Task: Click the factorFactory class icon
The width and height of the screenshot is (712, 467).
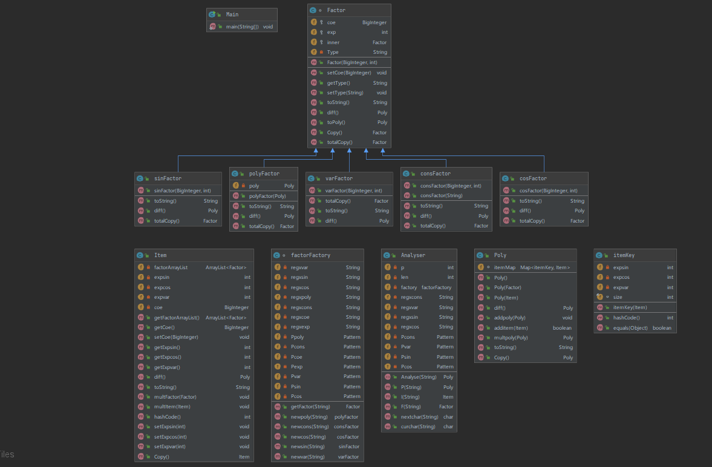Action: (x=276, y=255)
